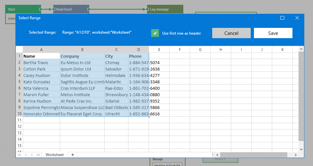Click horizontal scrollbar right arrow
The width and height of the screenshot is (313, 166).
(296, 155)
